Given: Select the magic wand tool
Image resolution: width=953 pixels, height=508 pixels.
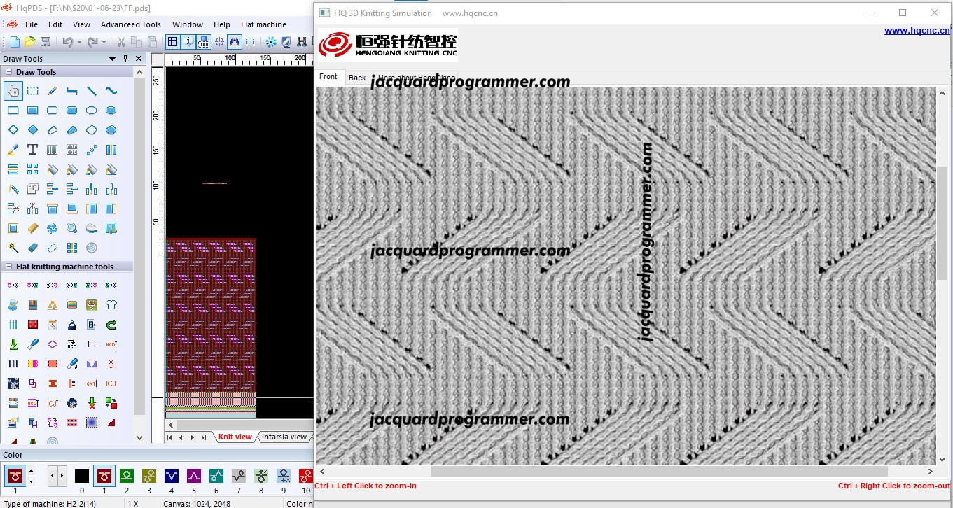Looking at the screenshot, I should click(x=13, y=247).
